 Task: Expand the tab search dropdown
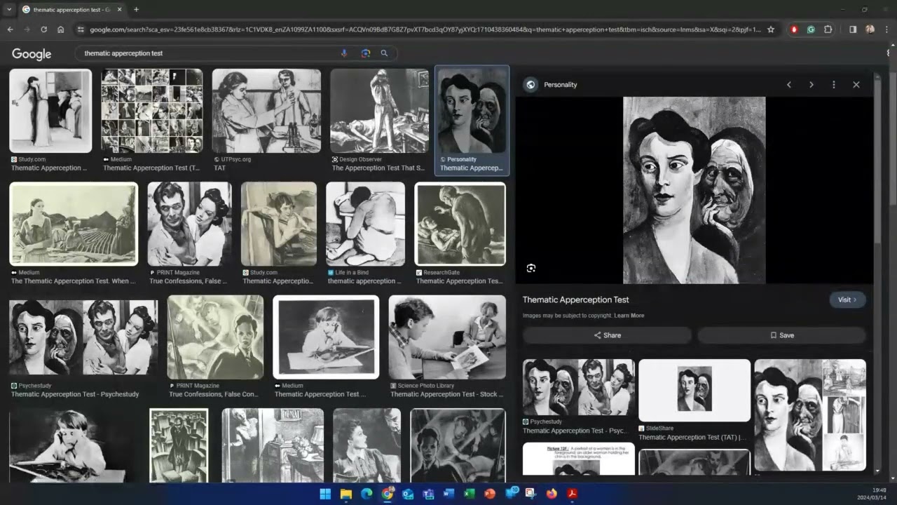(x=9, y=10)
